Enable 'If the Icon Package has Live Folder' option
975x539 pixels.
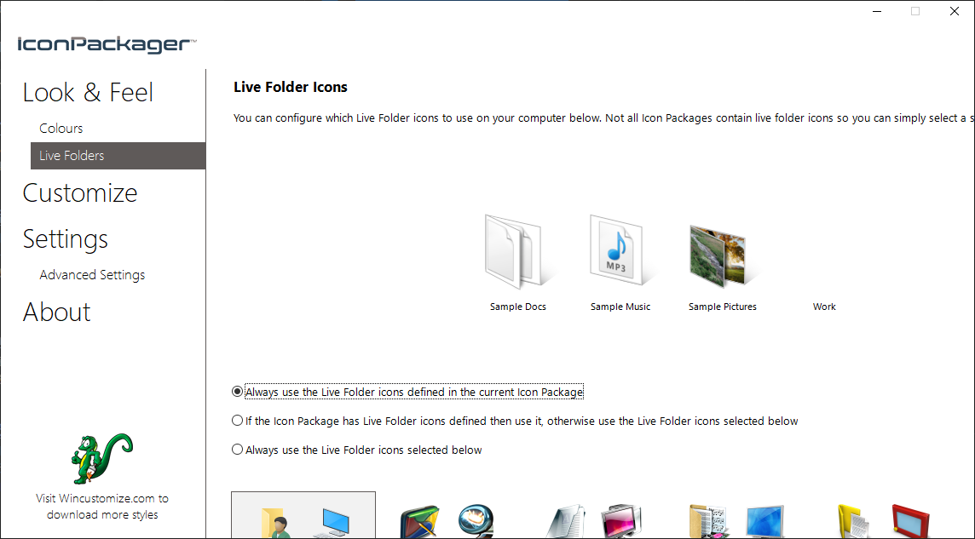238,421
